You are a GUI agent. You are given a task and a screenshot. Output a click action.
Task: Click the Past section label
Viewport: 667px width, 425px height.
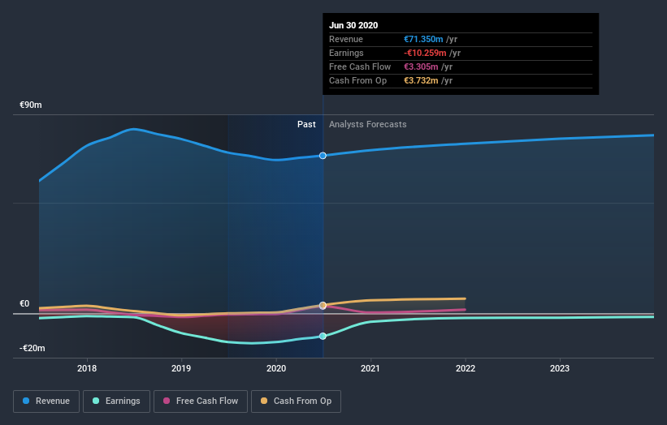(306, 124)
